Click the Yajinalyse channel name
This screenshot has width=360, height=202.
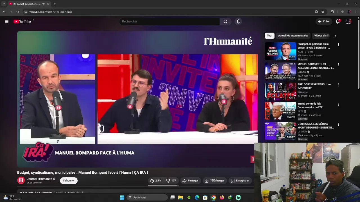click(303, 92)
